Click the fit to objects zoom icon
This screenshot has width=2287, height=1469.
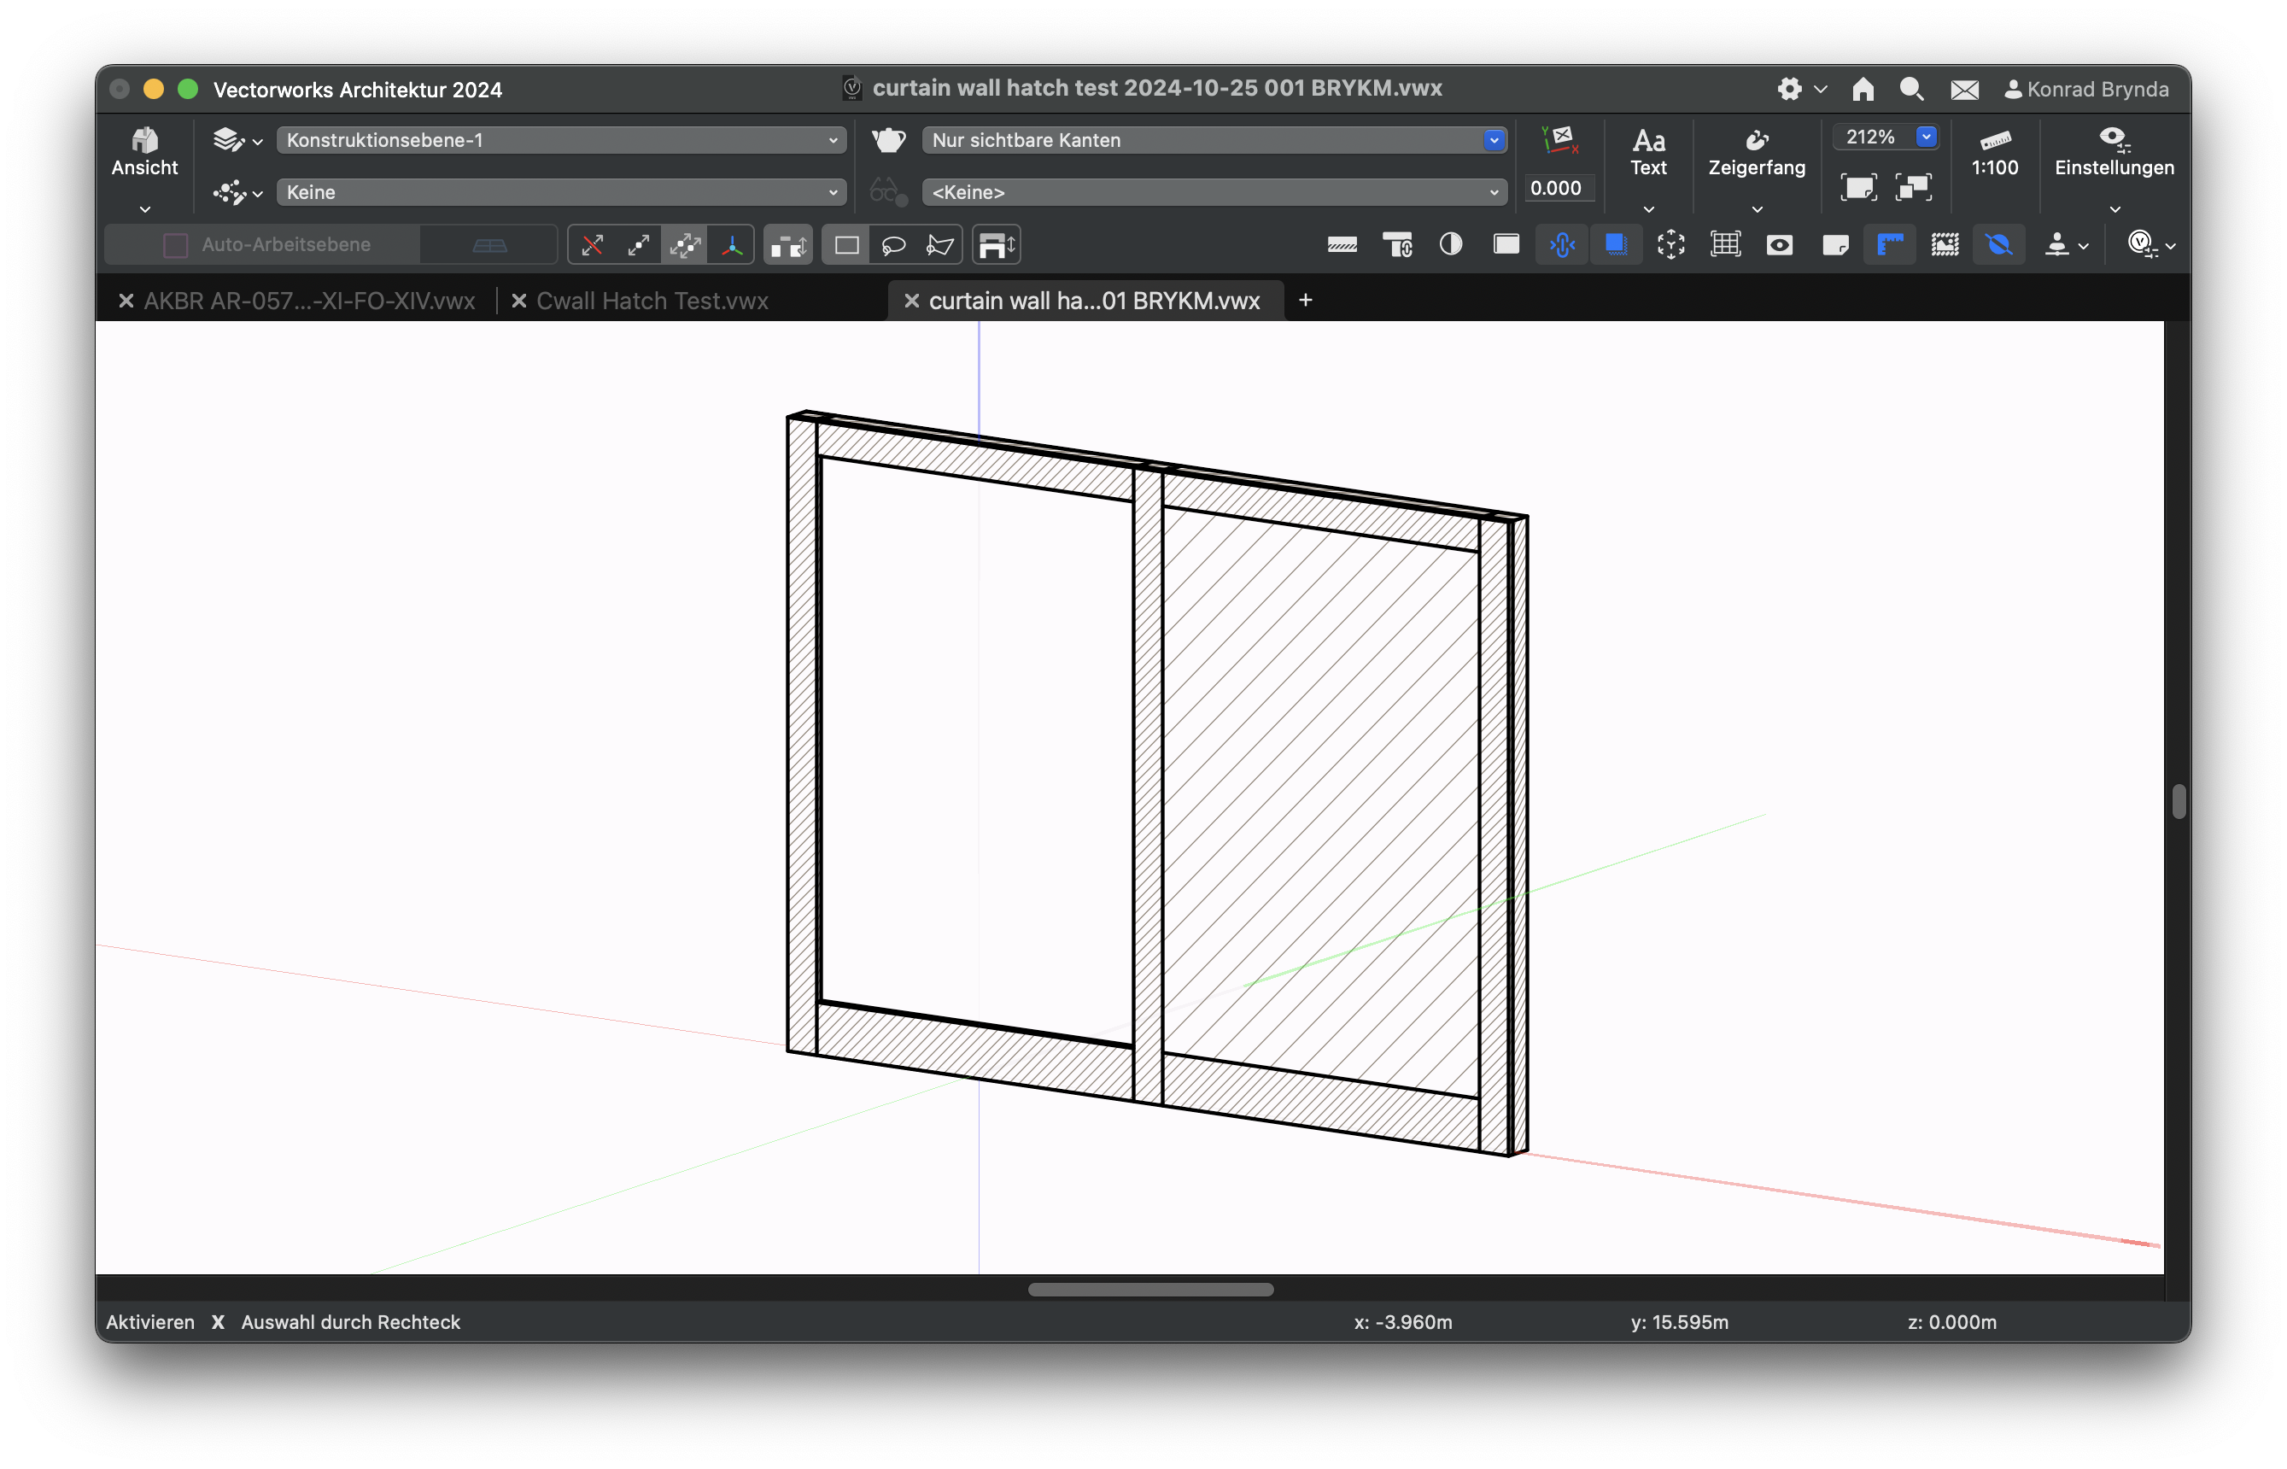[x=1913, y=187]
